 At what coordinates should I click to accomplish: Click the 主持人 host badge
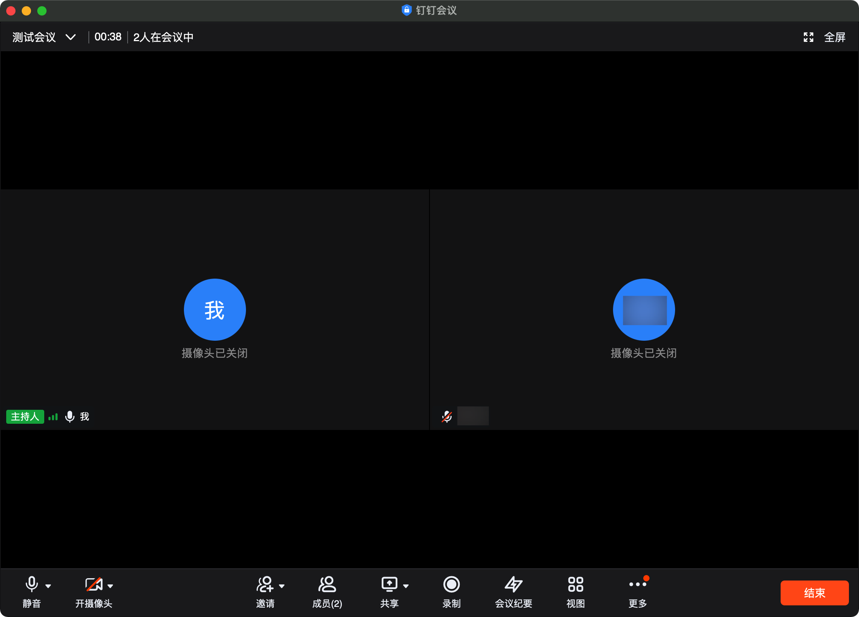pos(25,417)
